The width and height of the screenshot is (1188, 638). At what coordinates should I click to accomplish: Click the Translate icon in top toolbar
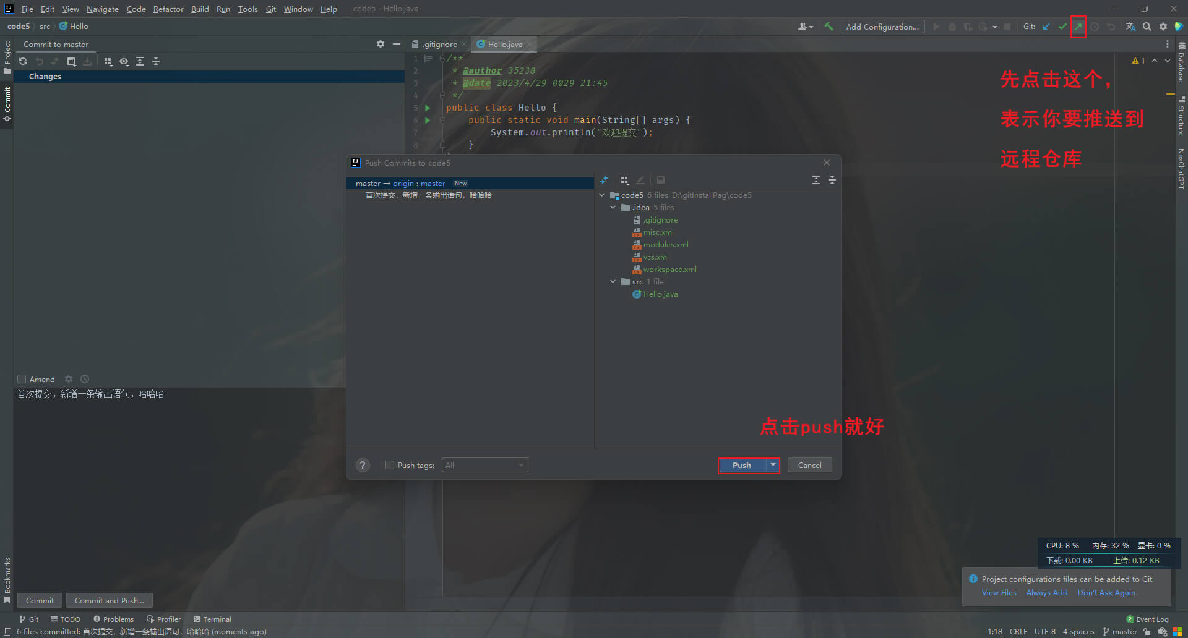[1130, 27]
